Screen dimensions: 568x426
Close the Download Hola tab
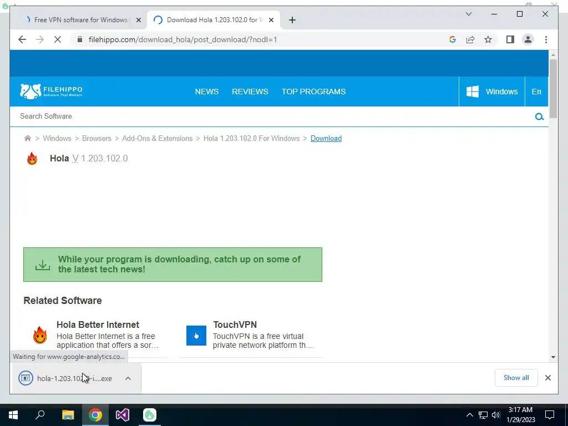pos(271,20)
